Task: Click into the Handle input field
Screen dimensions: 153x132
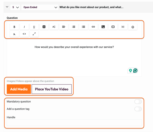Action: tap(74, 123)
